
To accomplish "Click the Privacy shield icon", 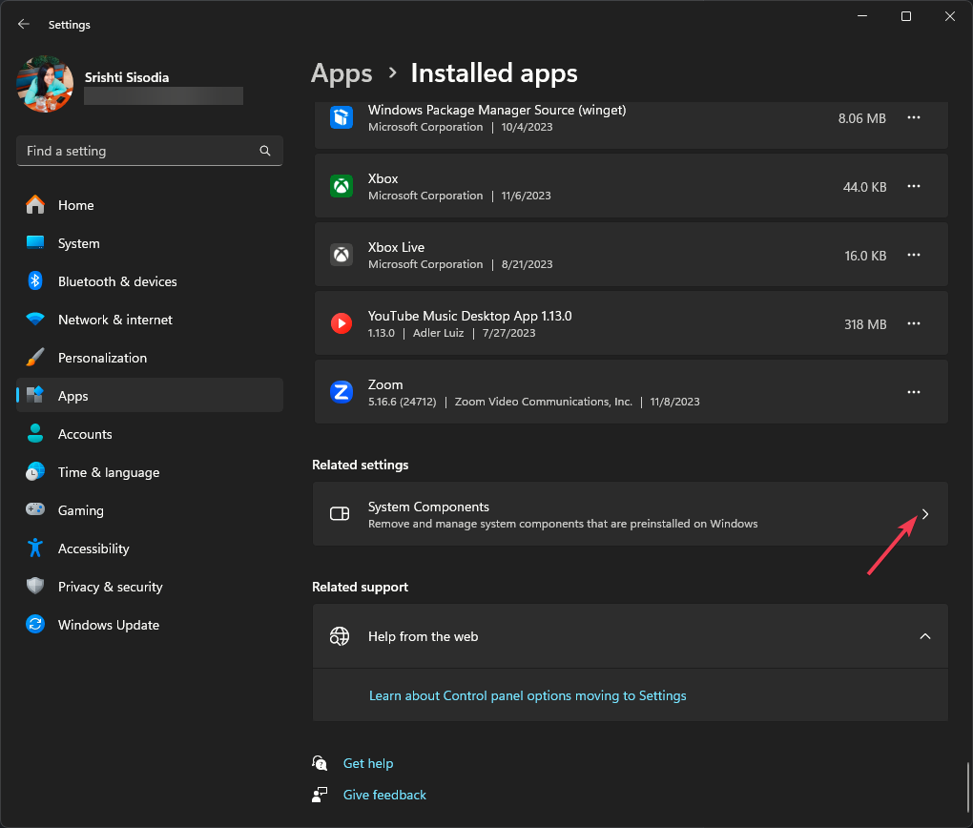I will [x=35, y=586].
